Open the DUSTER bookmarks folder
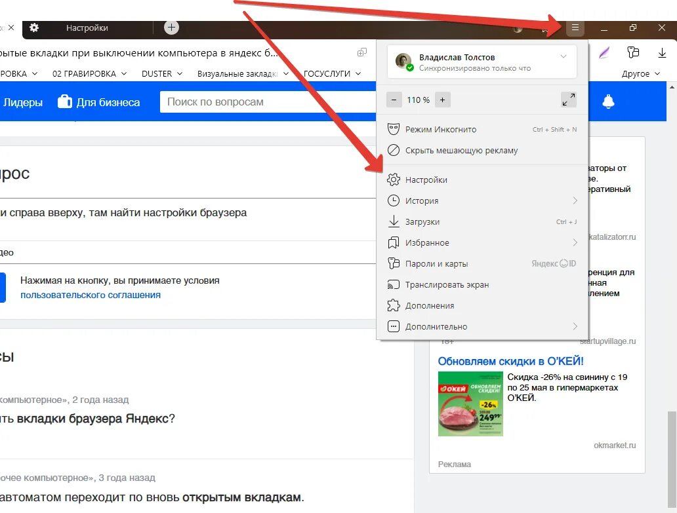Screen dimensions: 677x513 162,74
